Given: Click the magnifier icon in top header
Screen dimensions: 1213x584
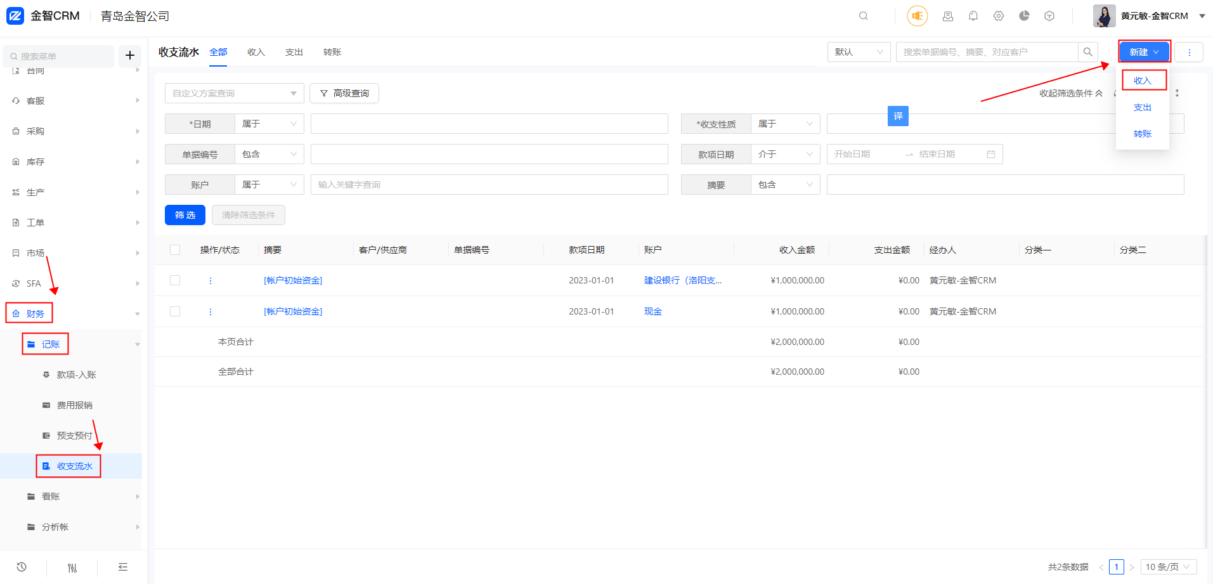Looking at the screenshot, I should tap(864, 16).
